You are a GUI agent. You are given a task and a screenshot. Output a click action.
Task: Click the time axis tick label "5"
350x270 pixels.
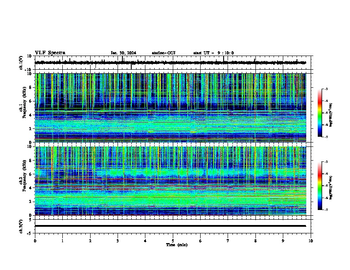point(173,241)
